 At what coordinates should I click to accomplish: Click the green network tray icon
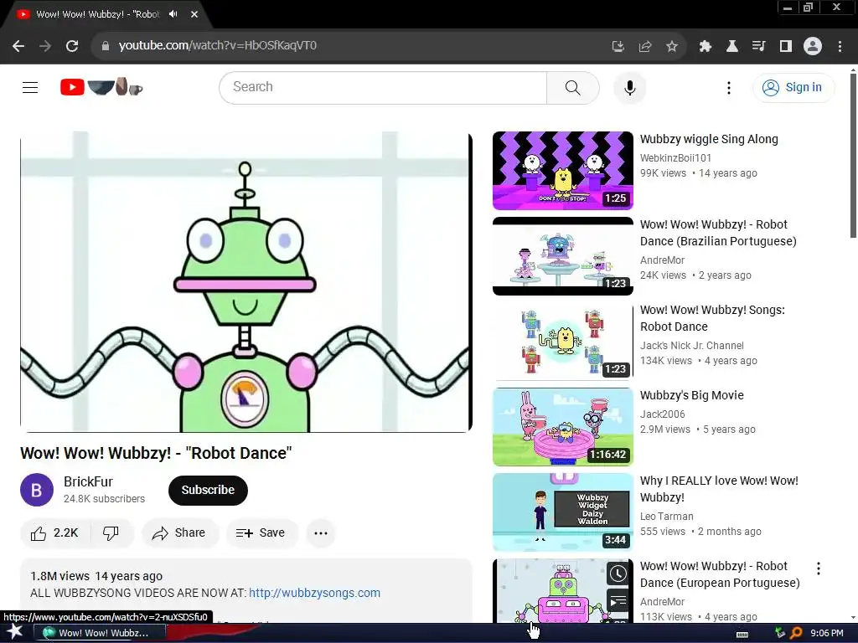[x=780, y=633]
